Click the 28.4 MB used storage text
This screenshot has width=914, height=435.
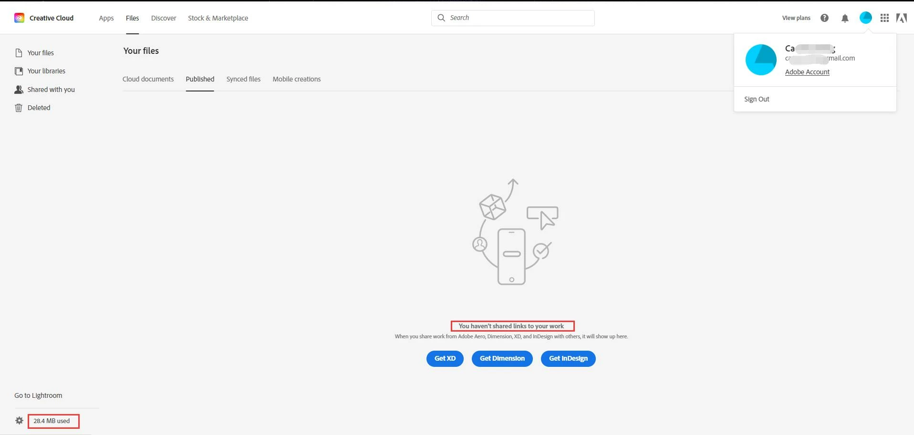click(x=52, y=421)
